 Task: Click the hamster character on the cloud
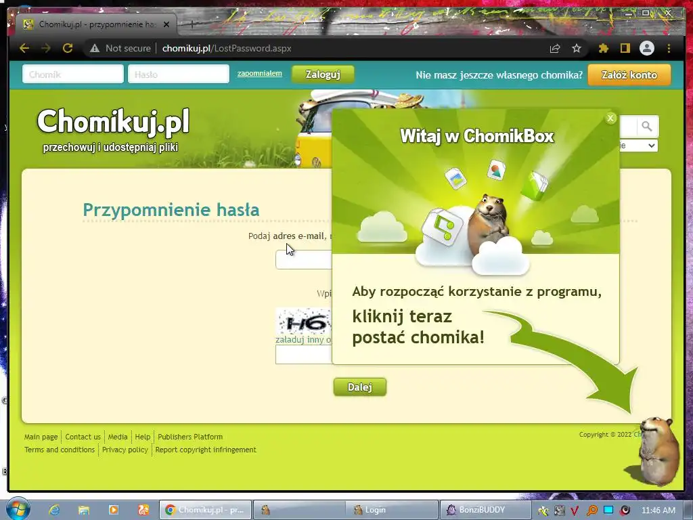pos(488,223)
